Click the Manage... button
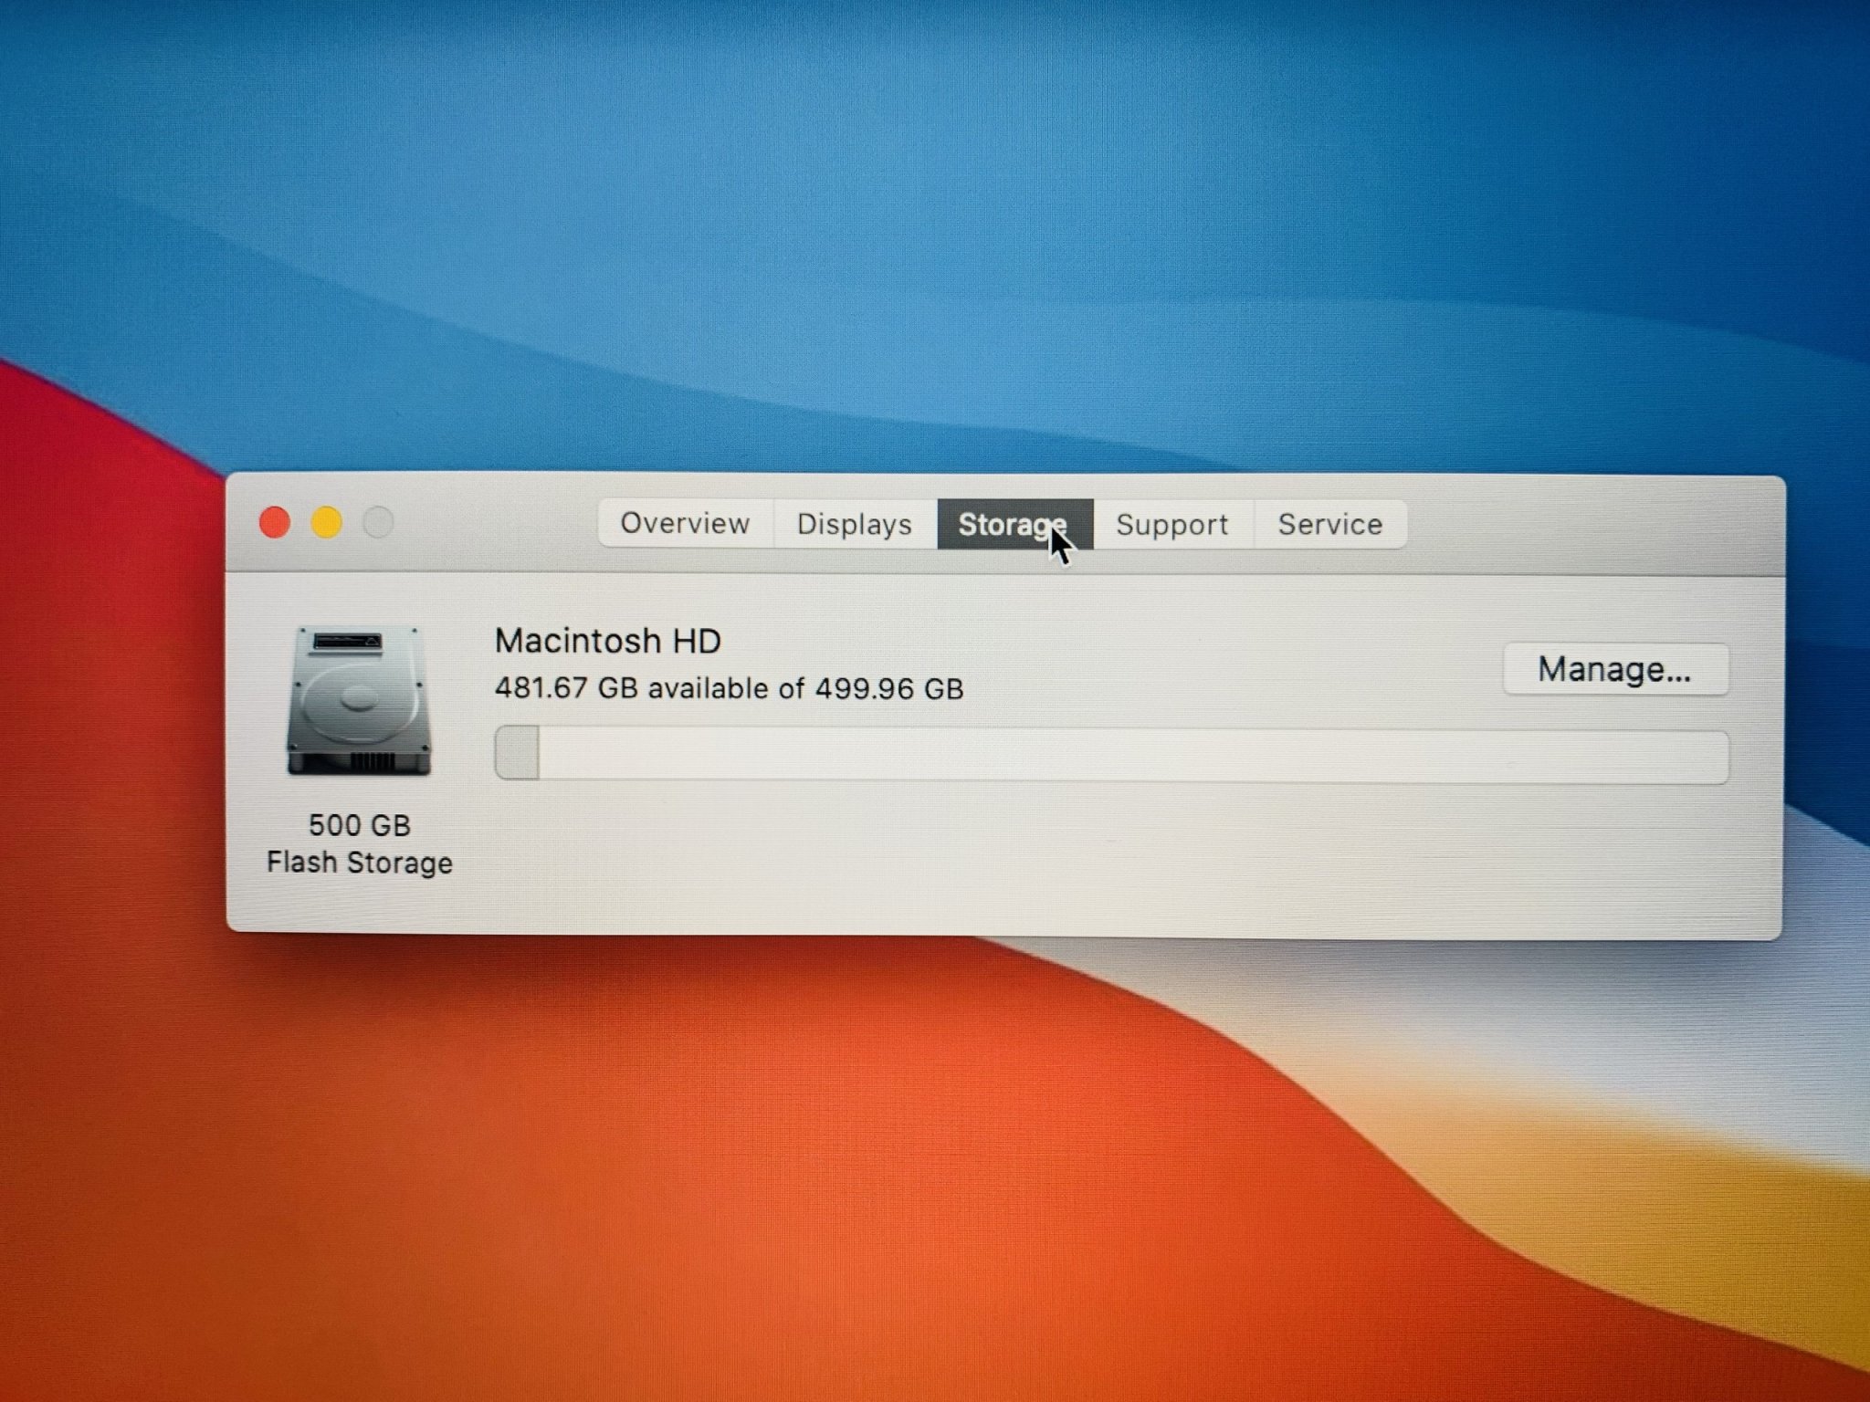Screen dimensions: 1870x1402 pos(1615,669)
